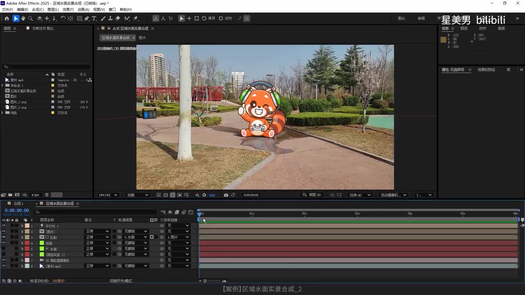Select 图片_1.png in project panel

click(x=18, y=102)
